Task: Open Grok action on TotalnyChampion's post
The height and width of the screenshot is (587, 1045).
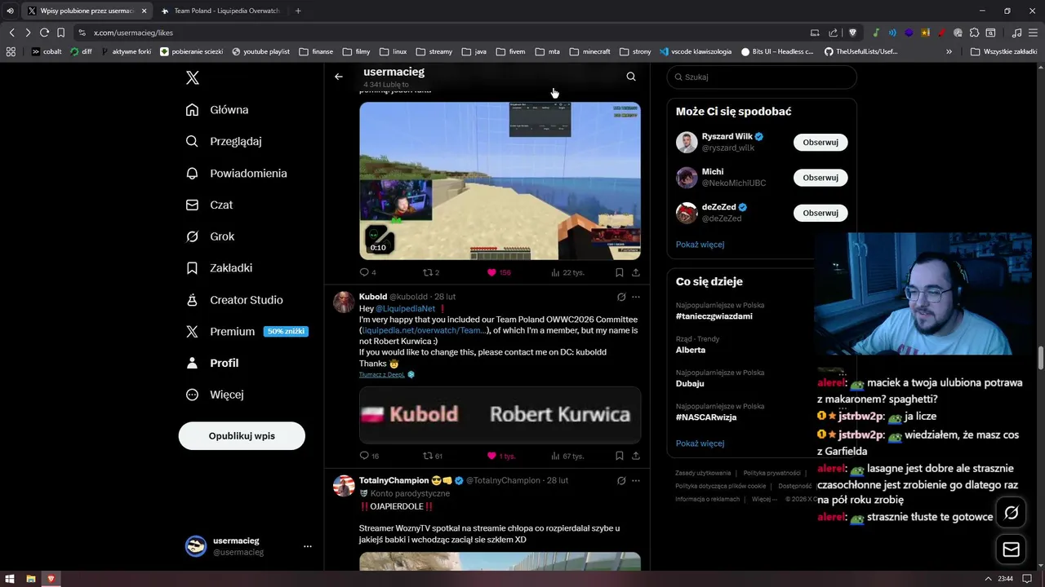Action: click(621, 481)
